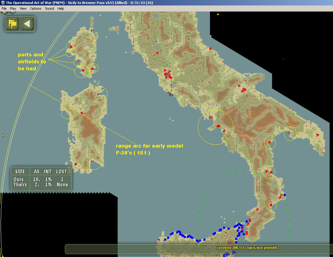Click the yellow corner arrow at map top-left
This screenshot has width=333, height=257.
pyautogui.click(x=2, y=14)
